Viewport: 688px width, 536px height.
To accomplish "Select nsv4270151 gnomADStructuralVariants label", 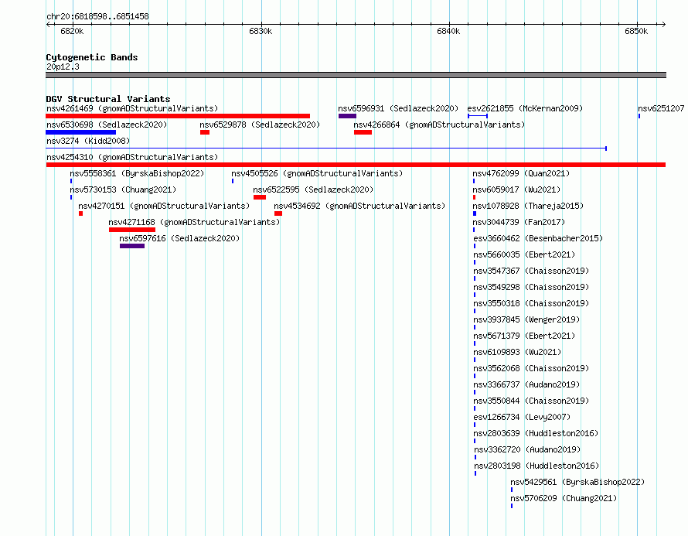I will (x=164, y=206).
